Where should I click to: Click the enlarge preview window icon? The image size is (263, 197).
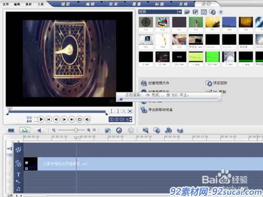pyautogui.click(x=130, y=111)
